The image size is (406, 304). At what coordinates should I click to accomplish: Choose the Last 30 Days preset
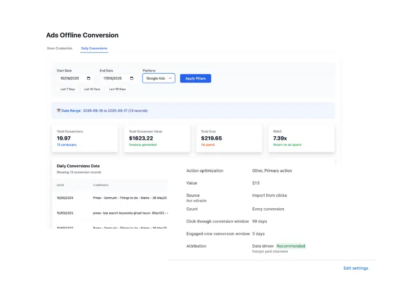[92, 89]
